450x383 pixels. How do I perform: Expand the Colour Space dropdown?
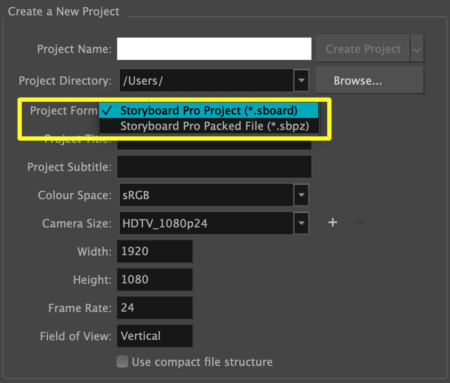302,195
